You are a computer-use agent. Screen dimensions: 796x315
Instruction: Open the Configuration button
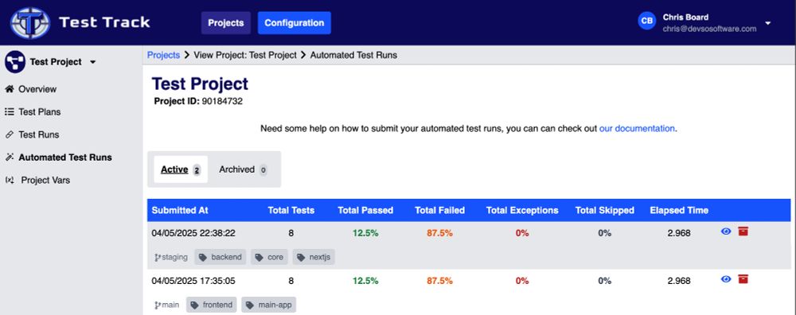pyautogui.click(x=295, y=23)
